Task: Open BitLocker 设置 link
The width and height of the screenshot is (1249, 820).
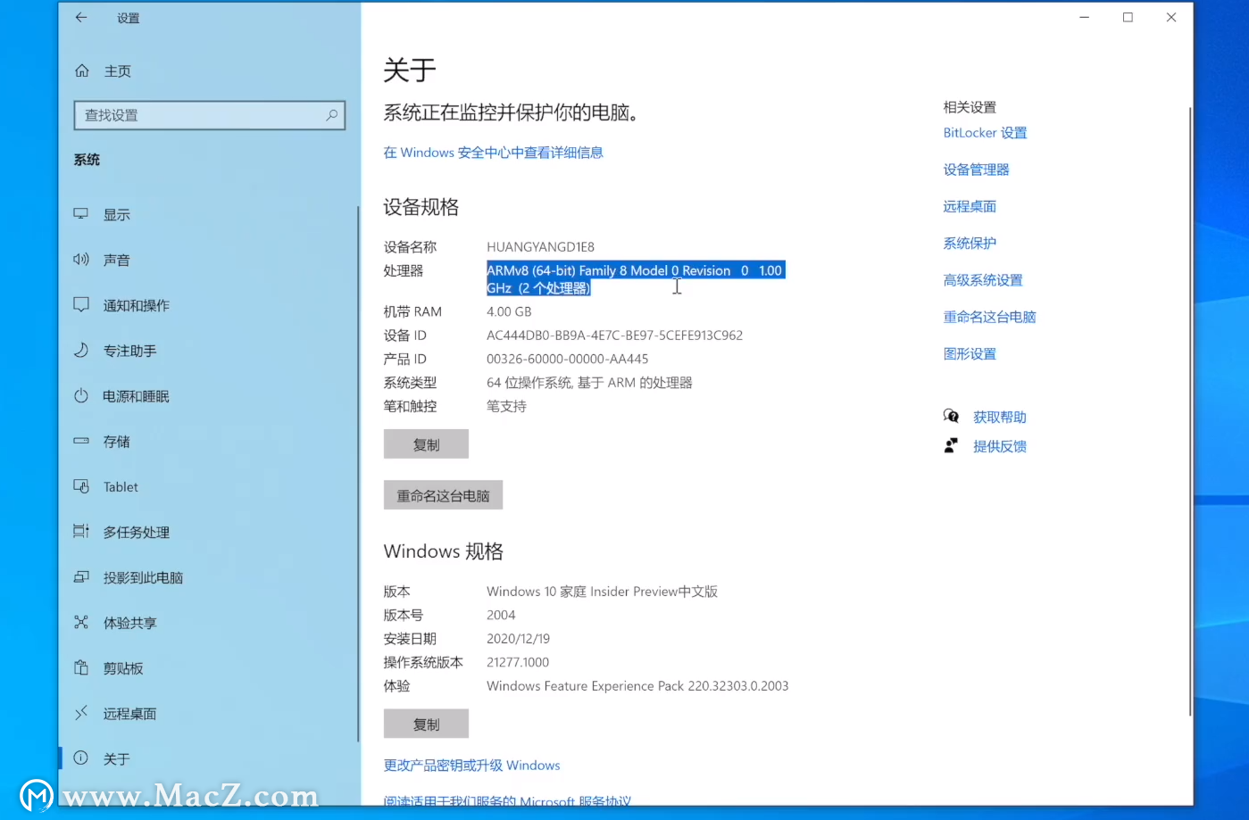Action: tap(985, 133)
